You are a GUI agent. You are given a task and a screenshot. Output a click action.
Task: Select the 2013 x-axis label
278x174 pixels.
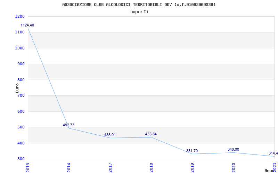28,168
